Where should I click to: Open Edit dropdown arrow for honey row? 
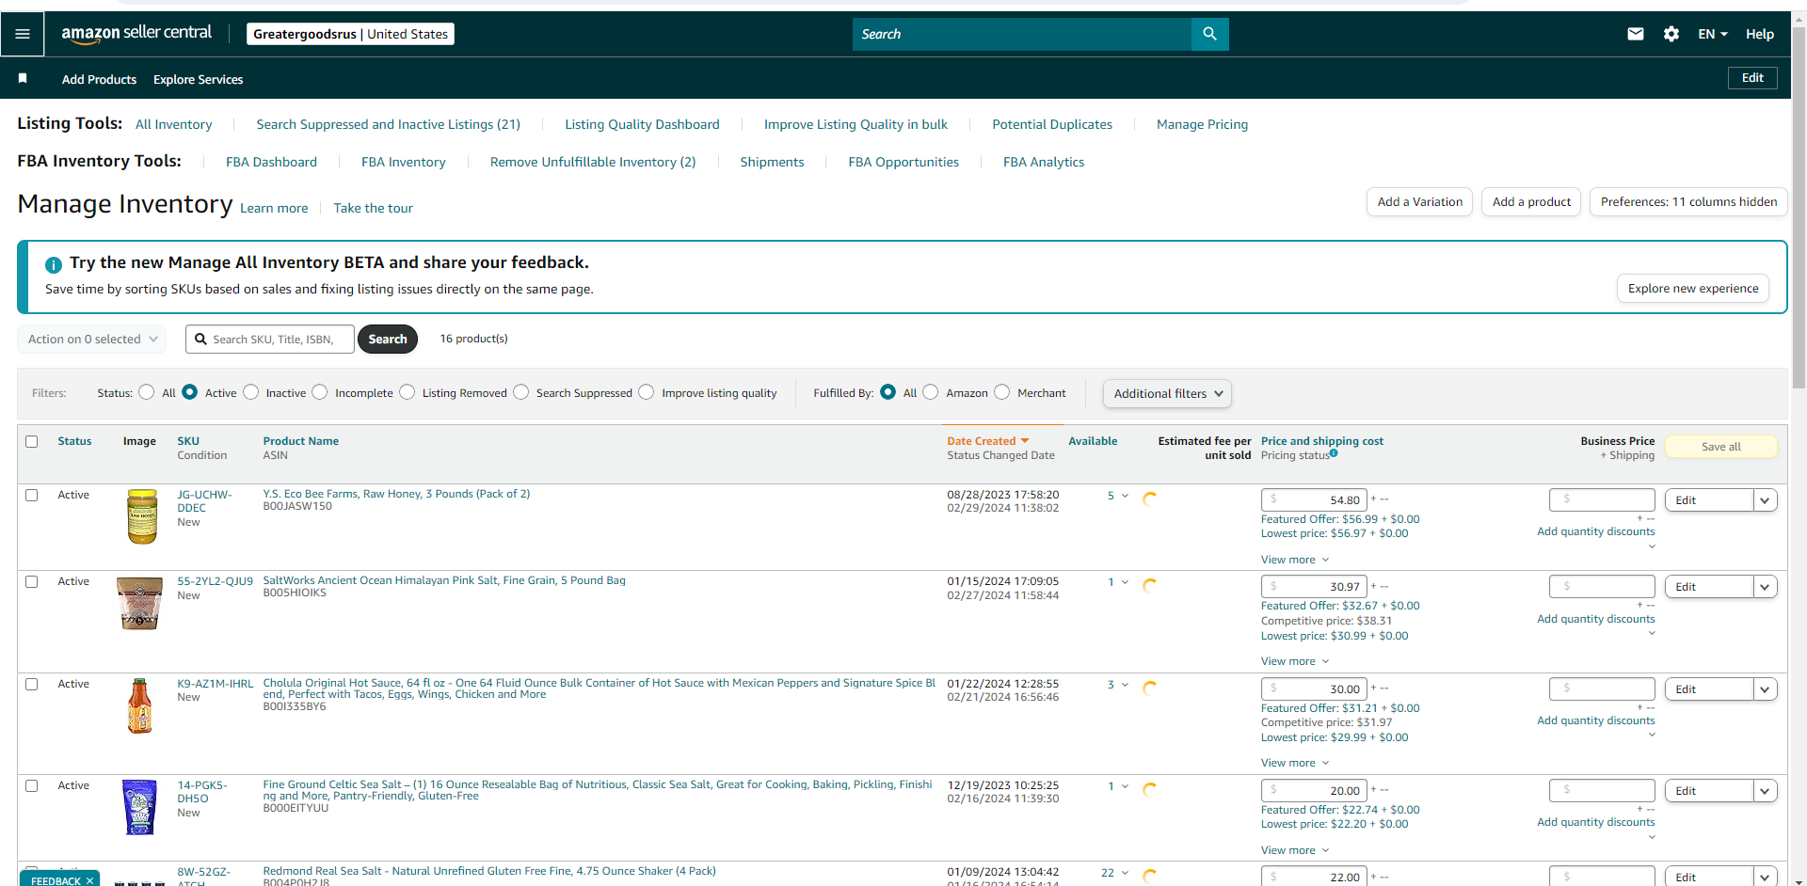coord(1765,500)
